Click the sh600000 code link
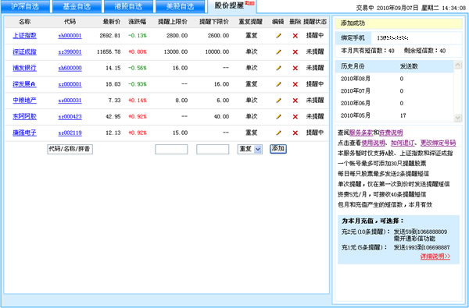Image resolution: width=469 pixels, height=308 pixels. (x=70, y=68)
